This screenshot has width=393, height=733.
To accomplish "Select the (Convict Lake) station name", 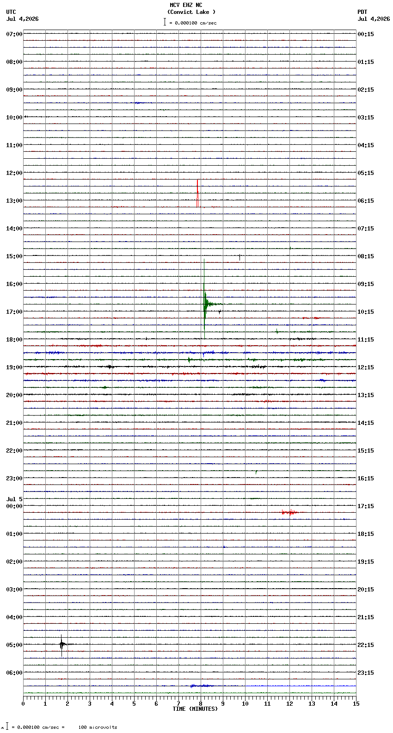I will [x=191, y=12].
